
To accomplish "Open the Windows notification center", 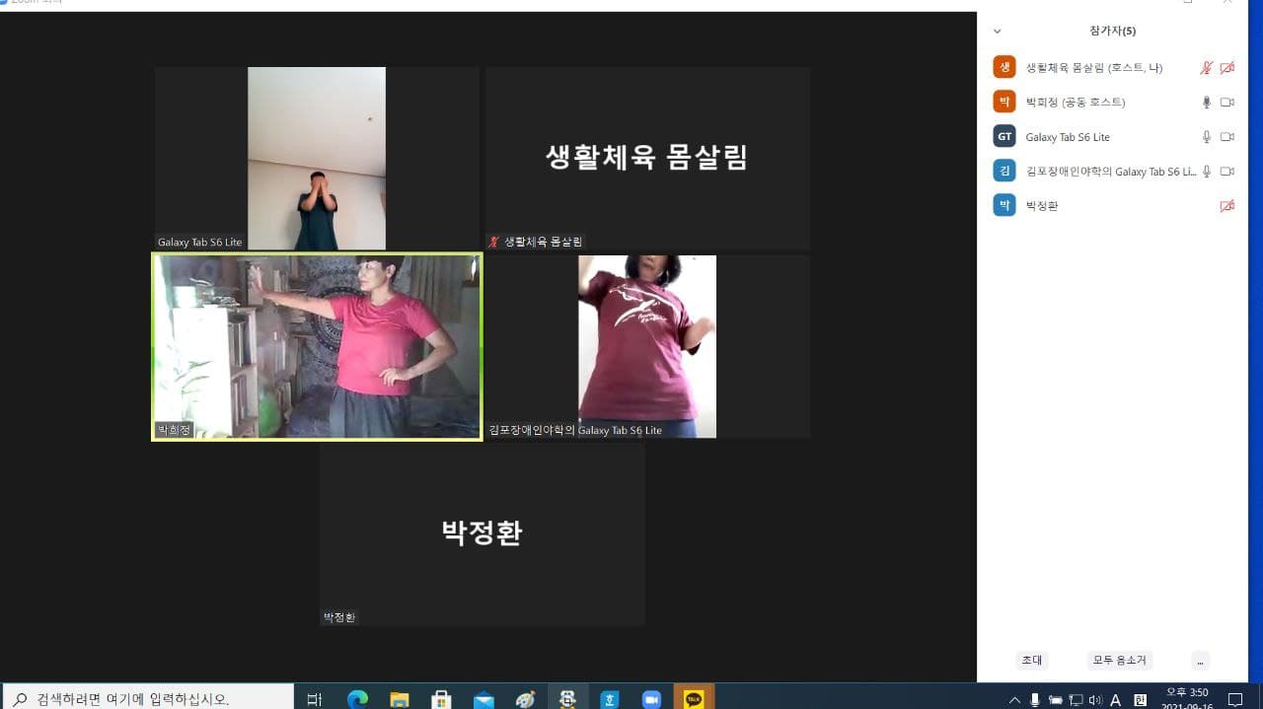I will pyautogui.click(x=1234, y=700).
